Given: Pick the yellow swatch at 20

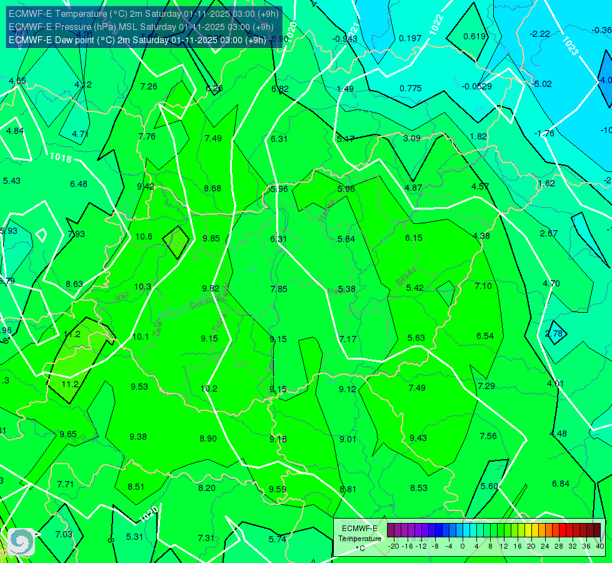Looking at the screenshot, I should 528,530.
